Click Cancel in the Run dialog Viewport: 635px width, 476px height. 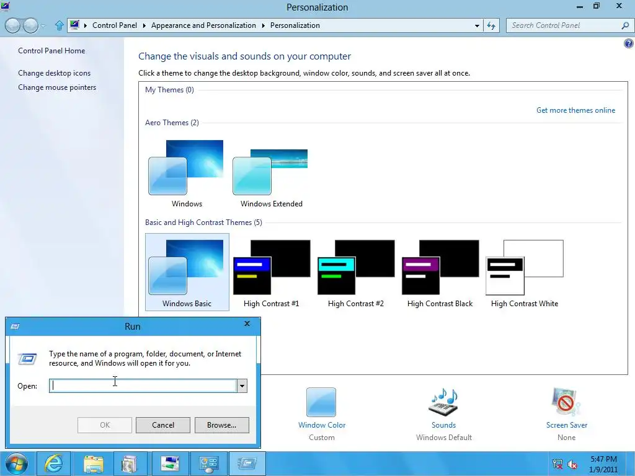point(163,425)
